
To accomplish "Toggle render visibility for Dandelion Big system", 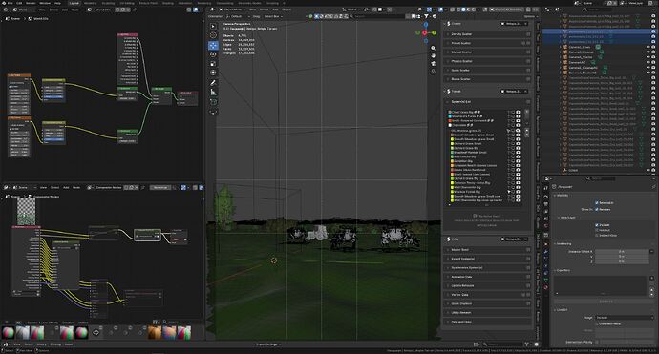I will [518, 161].
